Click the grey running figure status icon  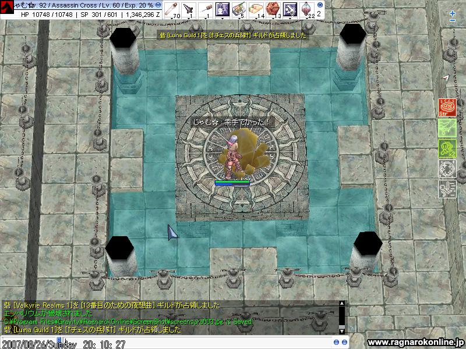447,188
